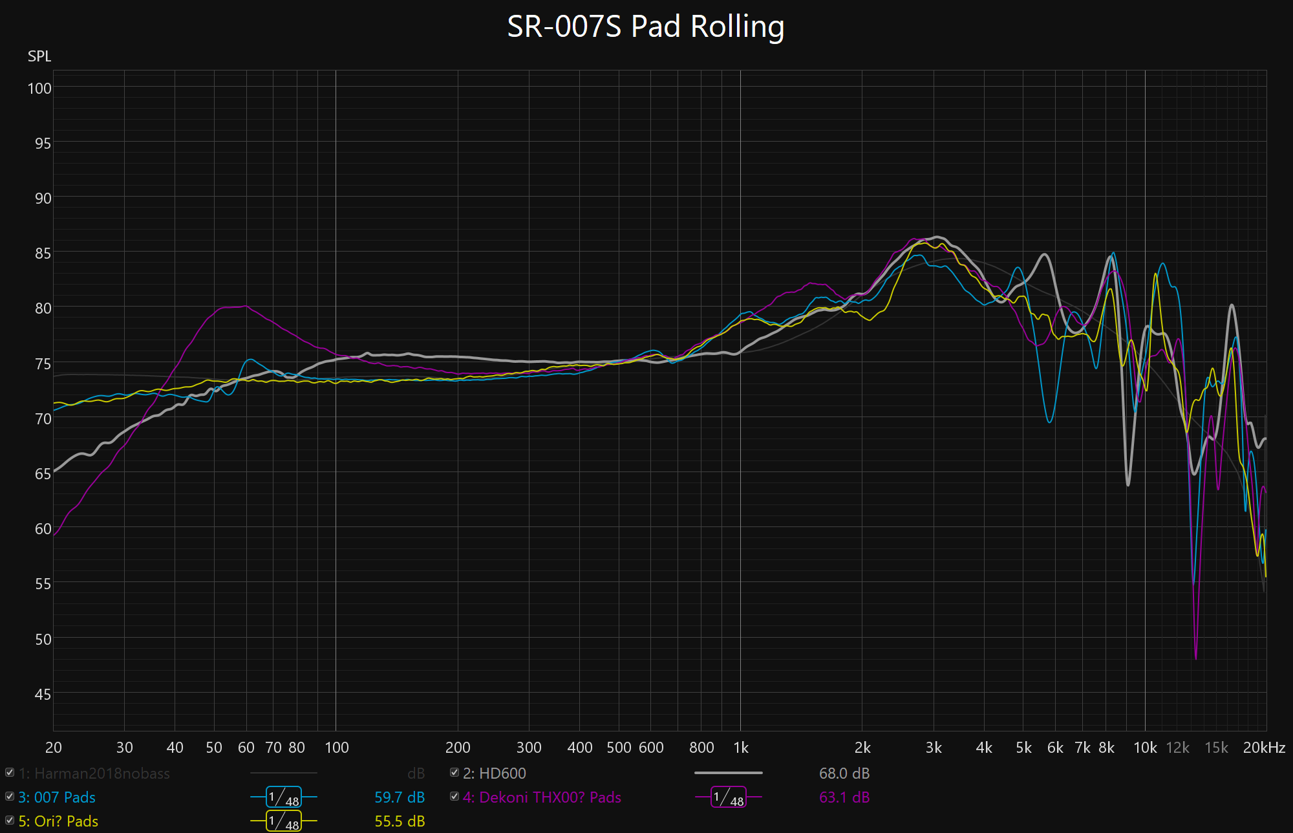Toggle the Ori? Pads checkbox

10,821
